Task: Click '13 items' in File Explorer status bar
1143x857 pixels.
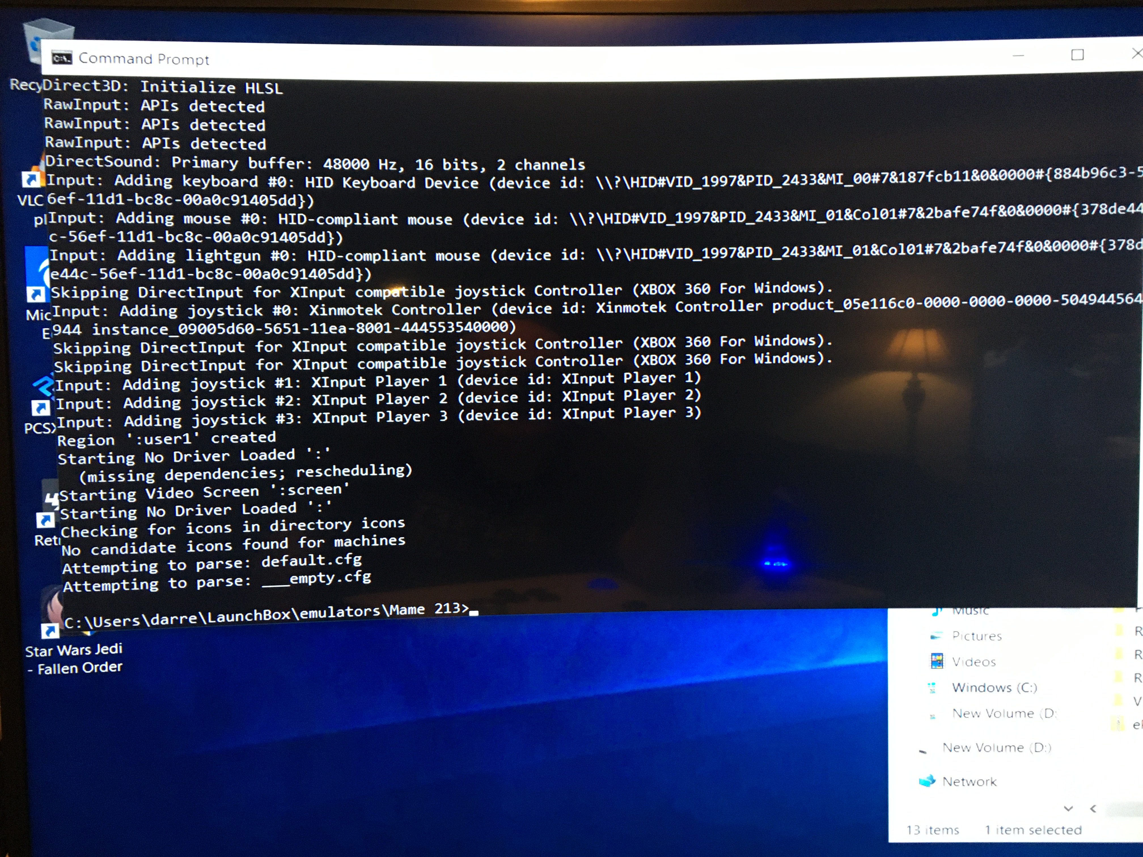Action: (932, 830)
